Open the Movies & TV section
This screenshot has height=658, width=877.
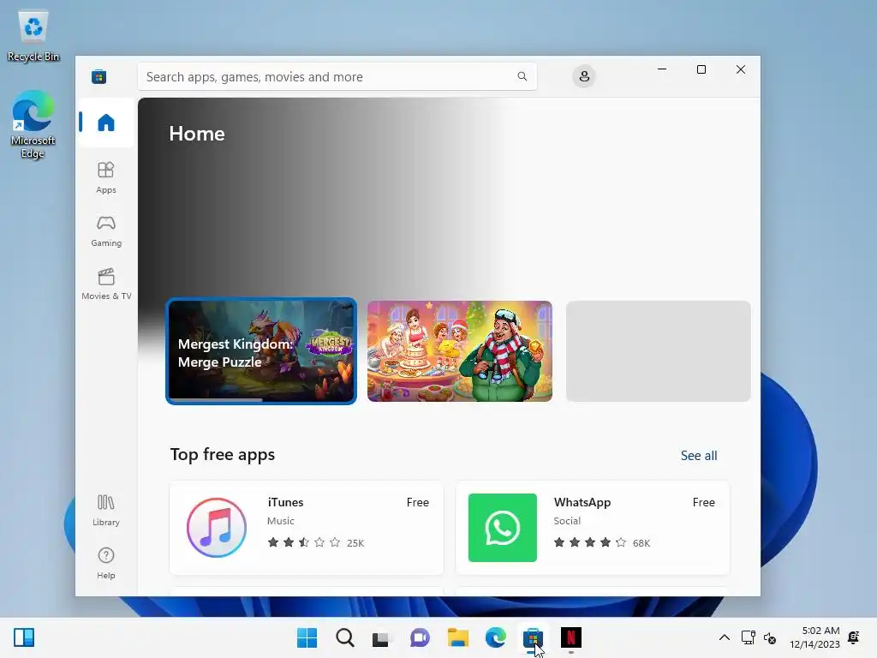click(105, 284)
